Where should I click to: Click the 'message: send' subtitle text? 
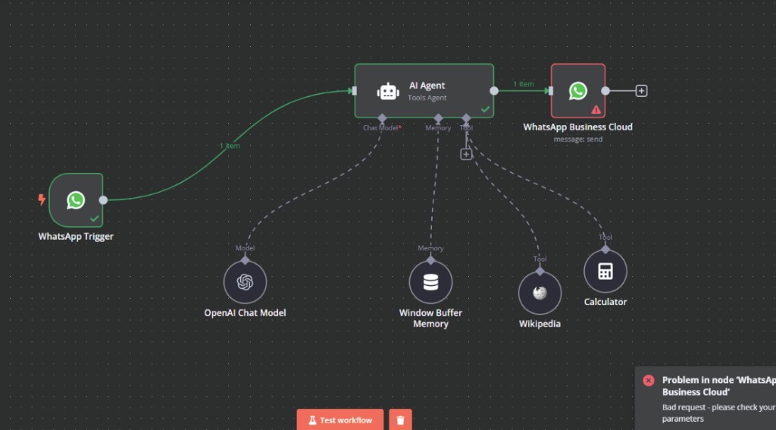(578, 140)
